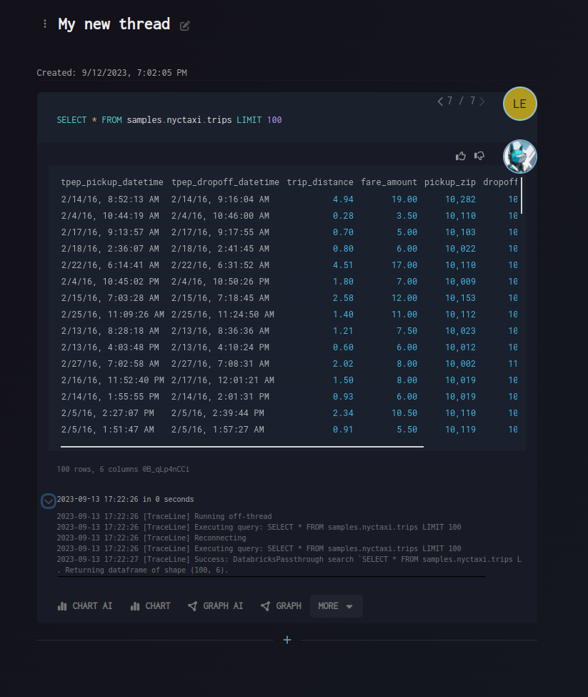The image size is (588, 697).
Task: Click the 7 / 7 version counter
Action: click(461, 101)
